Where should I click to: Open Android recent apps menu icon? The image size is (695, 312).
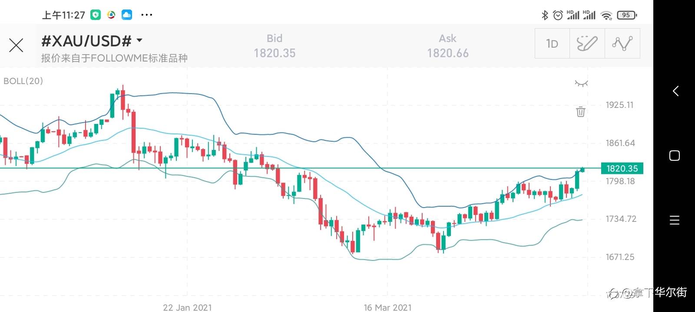(675, 220)
